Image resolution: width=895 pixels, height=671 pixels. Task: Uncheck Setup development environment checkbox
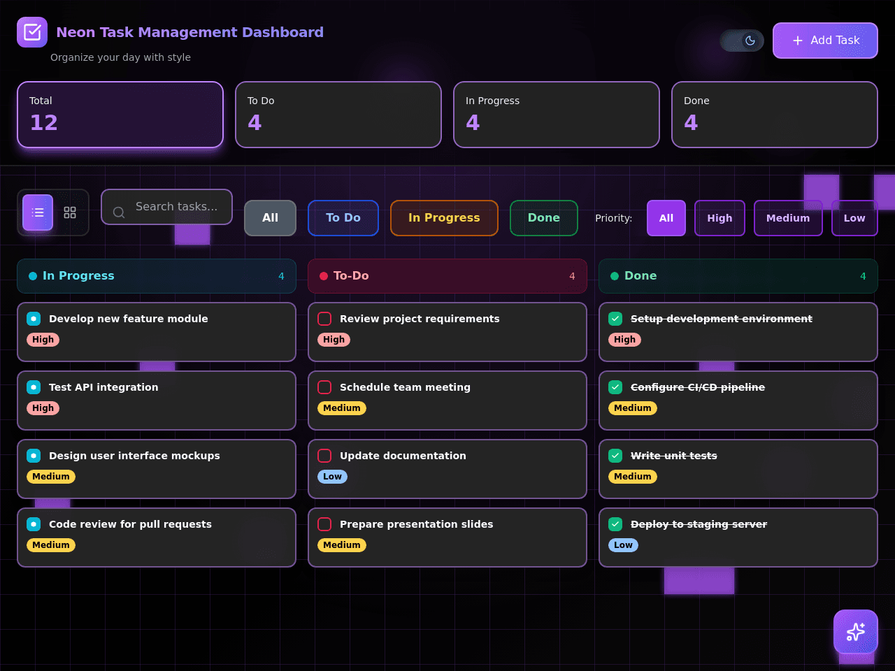click(x=615, y=319)
